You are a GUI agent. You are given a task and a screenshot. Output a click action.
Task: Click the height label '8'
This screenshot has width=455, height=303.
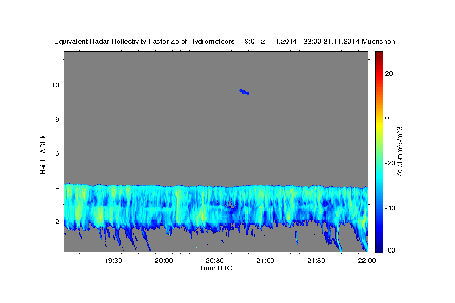[x=58, y=119]
